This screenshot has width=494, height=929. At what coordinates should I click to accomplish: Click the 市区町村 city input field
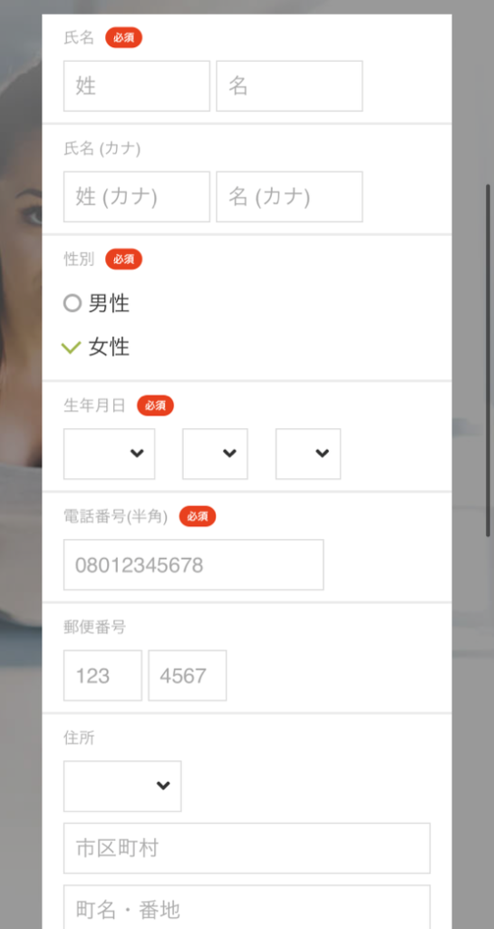click(x=247, y=848)
